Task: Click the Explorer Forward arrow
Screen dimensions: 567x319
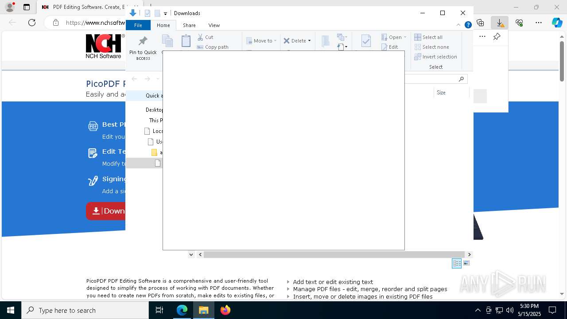Action: [x=147, y=79]
